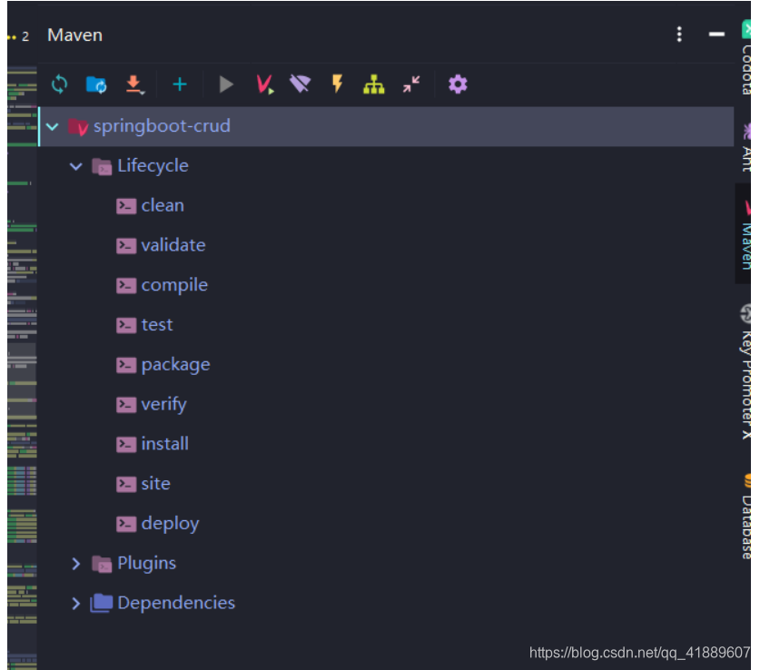Screen dimensions: 760x670
Task: Click the test goal terminal icon
Action: 126,325
